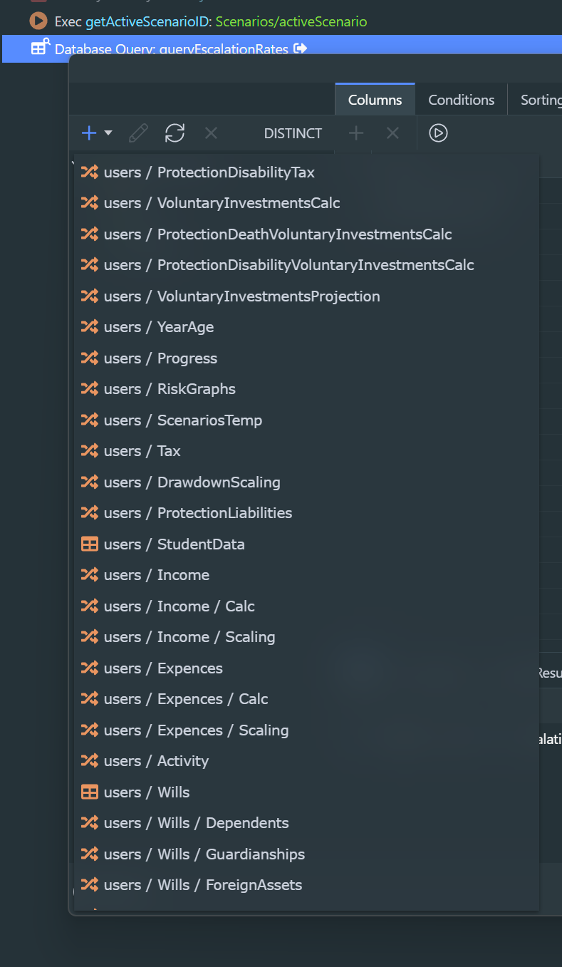Image resolution: width=562 pixels, height=967 pixels.
Task: Switch to the Conditions tab
Action: point(461,100)
